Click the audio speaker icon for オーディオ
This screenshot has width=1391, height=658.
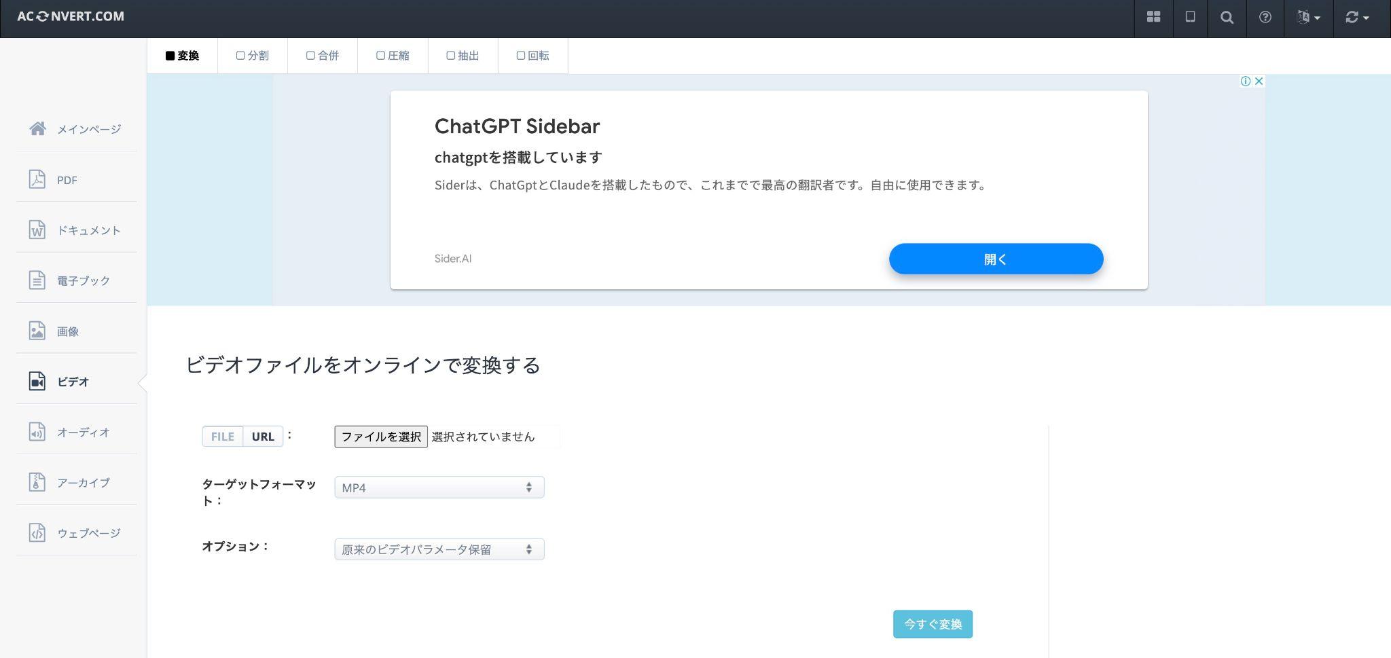pos(37,431)
